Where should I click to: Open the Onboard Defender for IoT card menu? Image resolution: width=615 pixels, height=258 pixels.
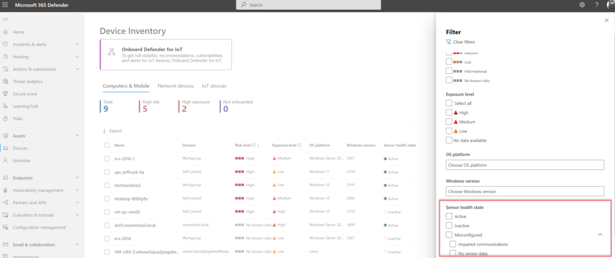point(226,44)
